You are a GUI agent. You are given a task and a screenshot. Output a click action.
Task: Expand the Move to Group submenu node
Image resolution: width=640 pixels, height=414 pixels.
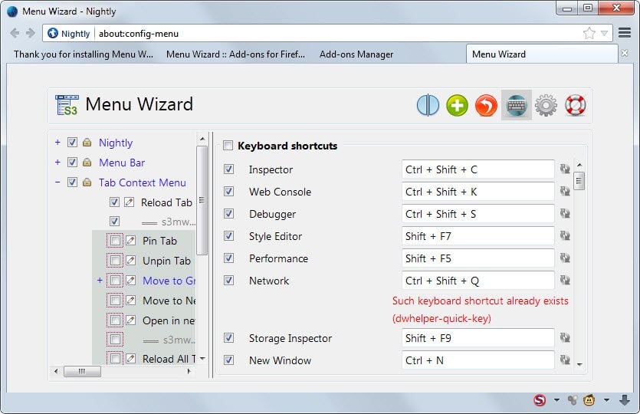click(x=100, y=281)
